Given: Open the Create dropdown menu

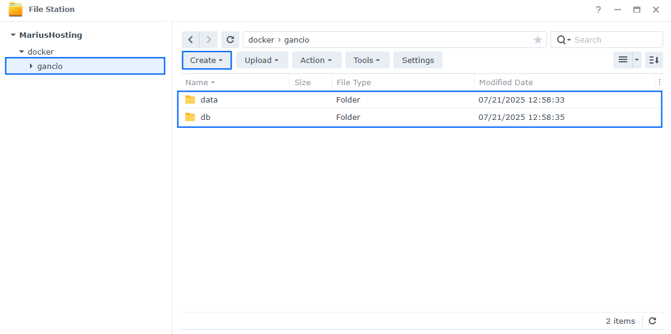Looking at the screenshot, I should coord(207,60).
